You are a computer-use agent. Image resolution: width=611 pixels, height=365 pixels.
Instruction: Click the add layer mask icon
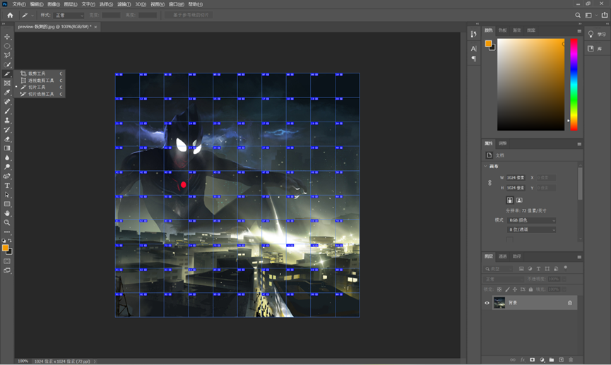pos(532,360)
